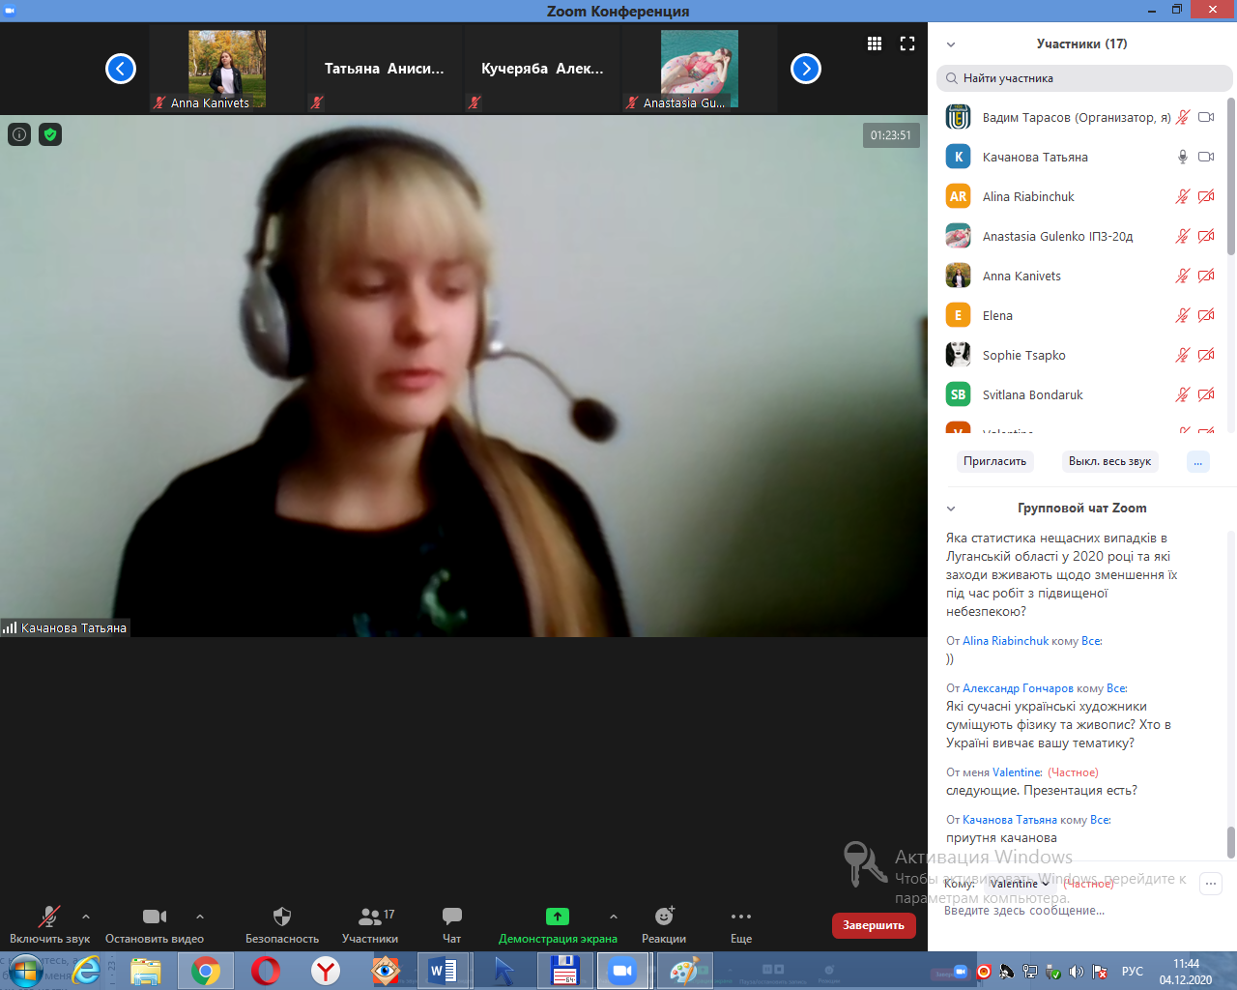Viewport: 1237px width, 990px height.
Task: Mute Качанова Татьяна's microphone in participant list
Action: 1182,157
